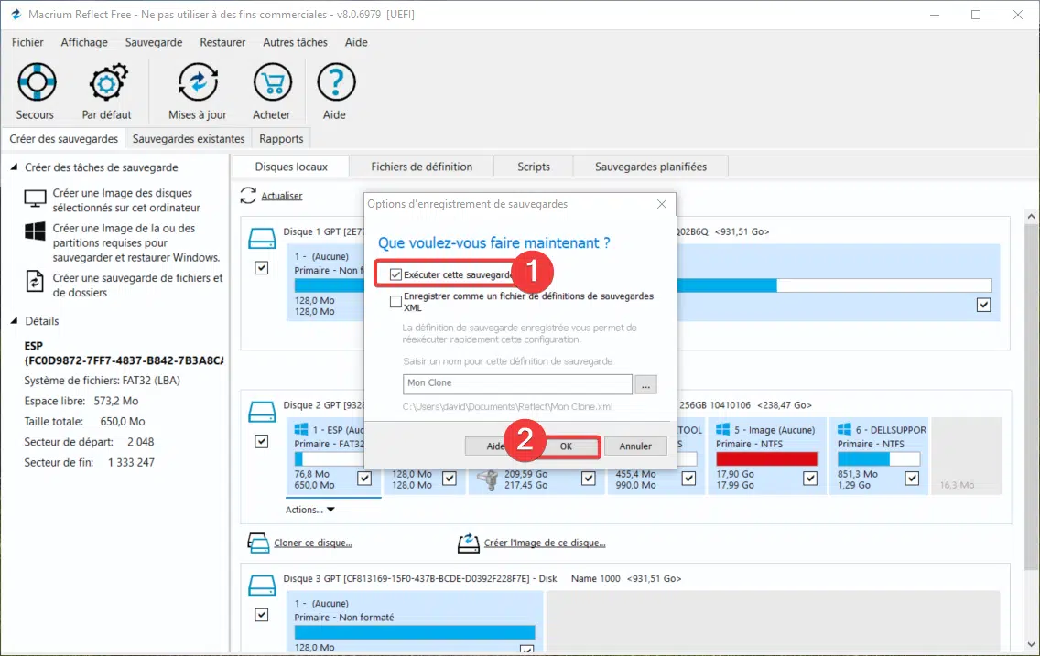The width and height of the screenshot is (1040, 656).
Task: Open the Actions dropdown under Disque 2
Action: 309,510
